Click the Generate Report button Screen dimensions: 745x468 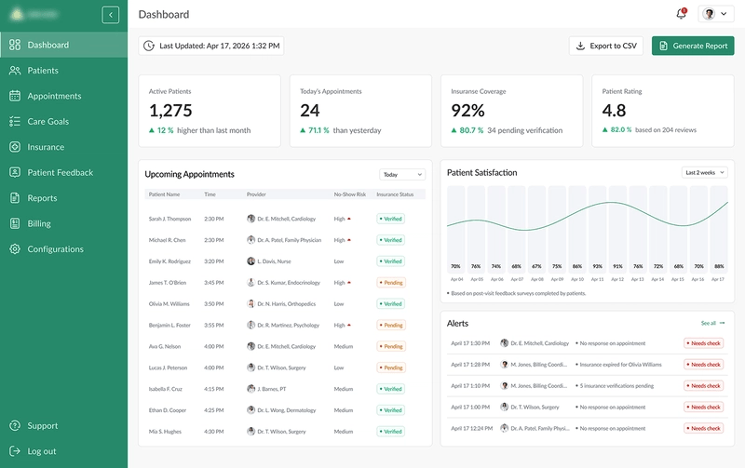pos(693,46)
